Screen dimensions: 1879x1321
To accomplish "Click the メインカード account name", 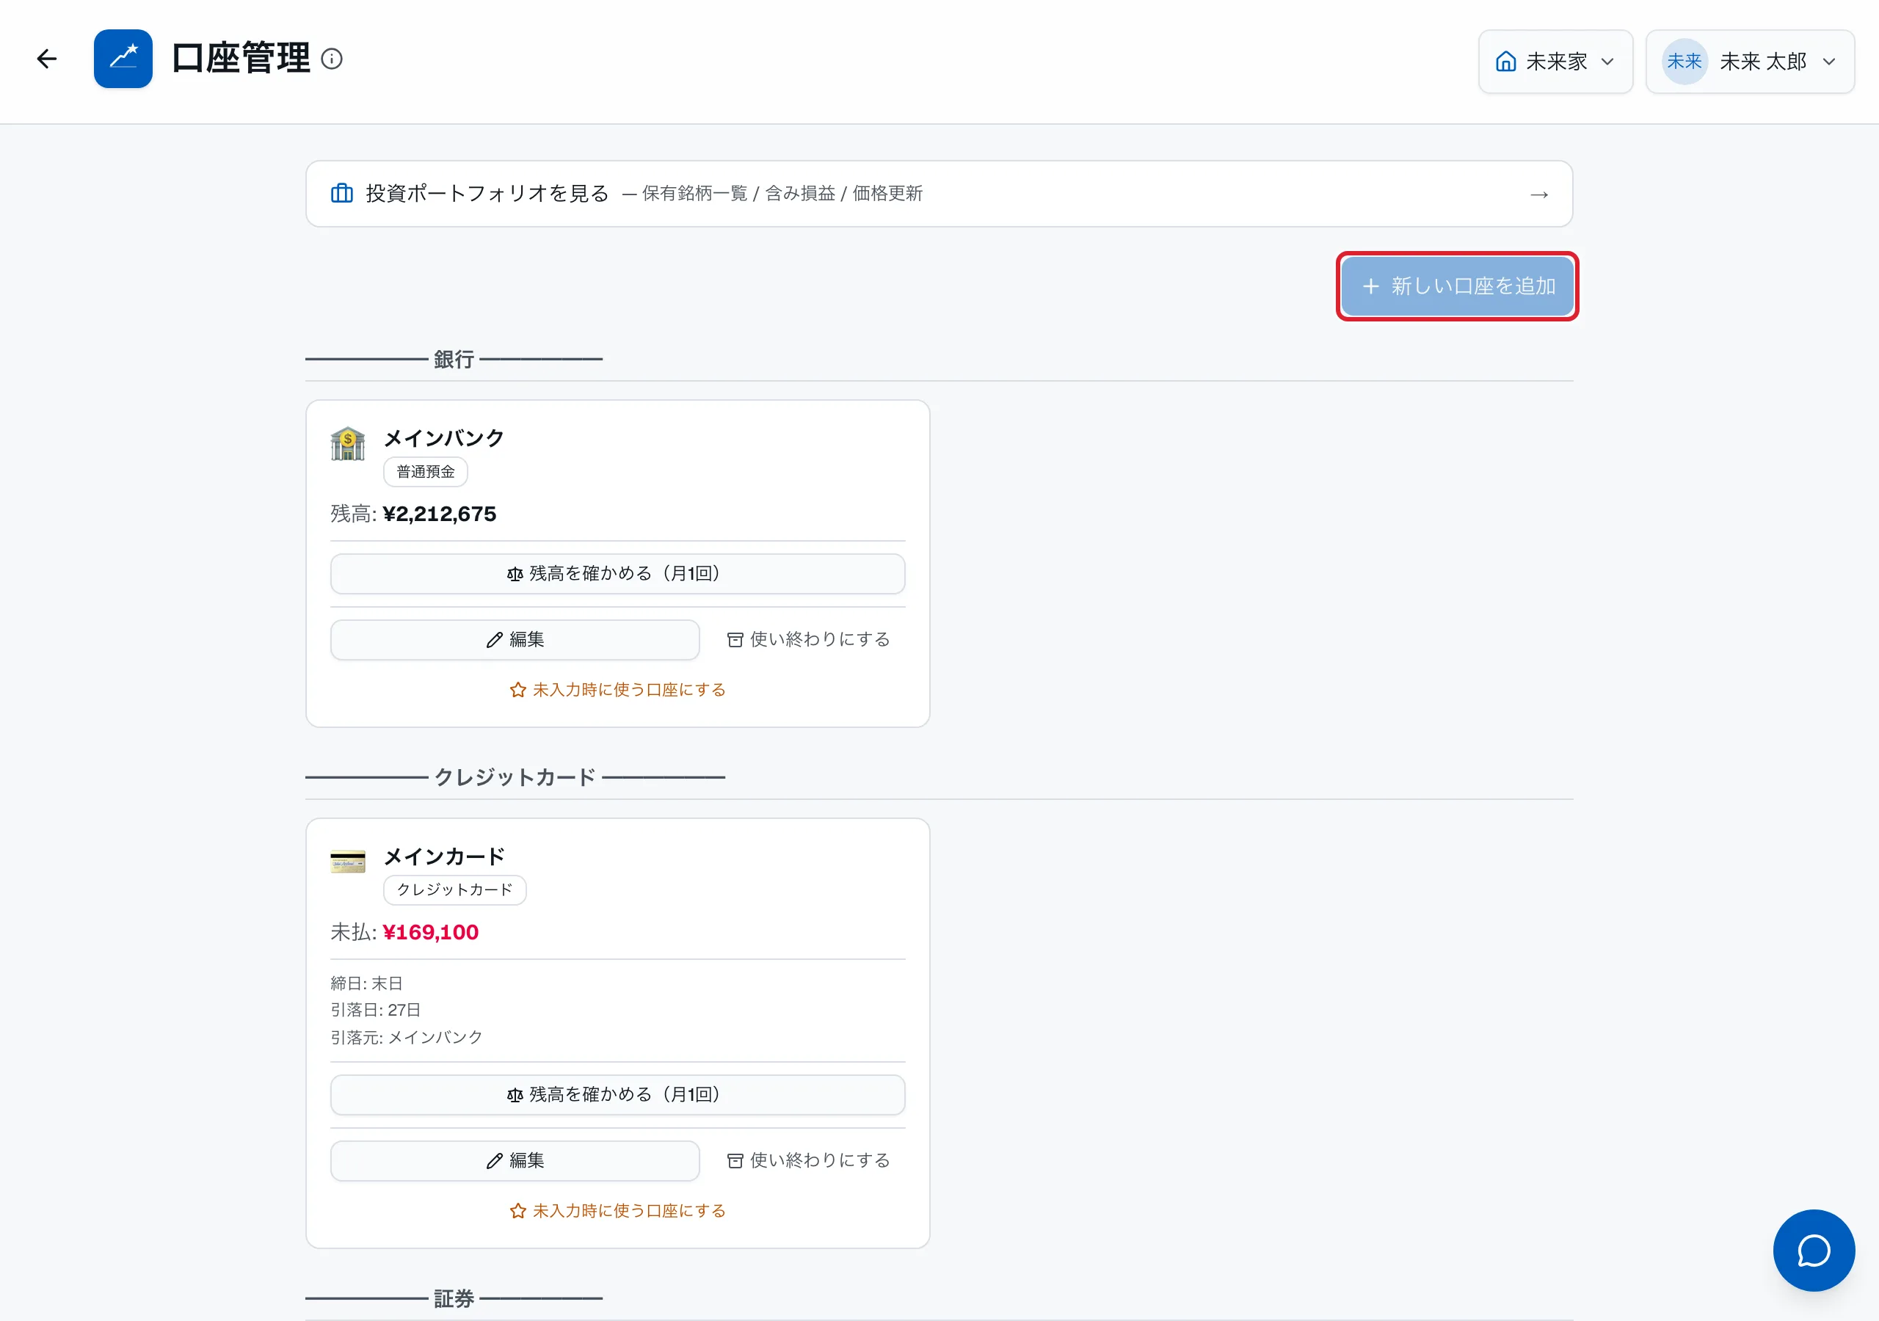I will [x=444, y=857].
